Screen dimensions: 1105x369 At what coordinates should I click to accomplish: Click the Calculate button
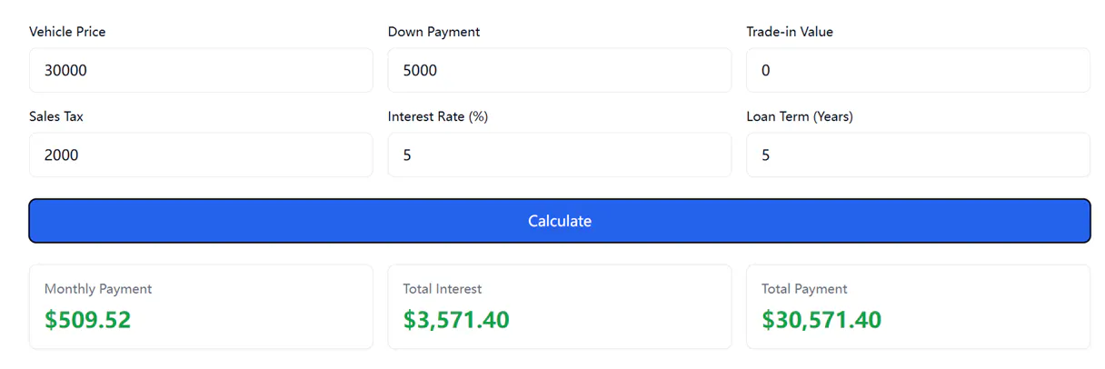pyautogui.click(x=559, y=221)
